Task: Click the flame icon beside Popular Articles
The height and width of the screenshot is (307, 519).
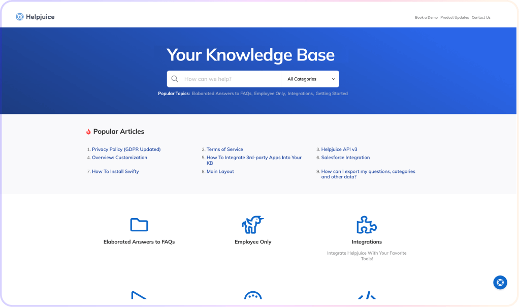Action: (x=88, y=132)
